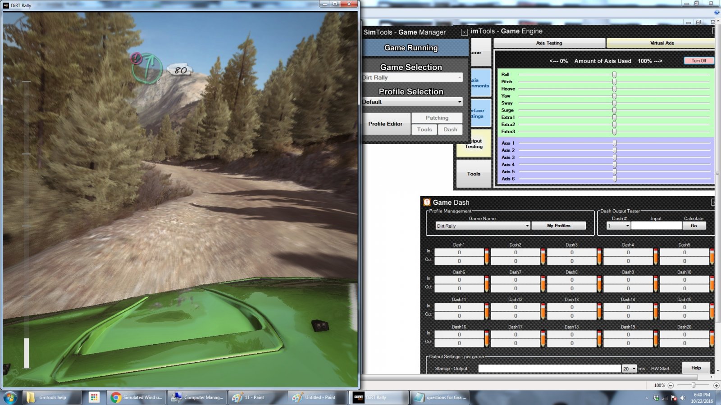Click the pencil edit icon for Dash1
Screen dimensions: 721x405
(x=487, y=256)
